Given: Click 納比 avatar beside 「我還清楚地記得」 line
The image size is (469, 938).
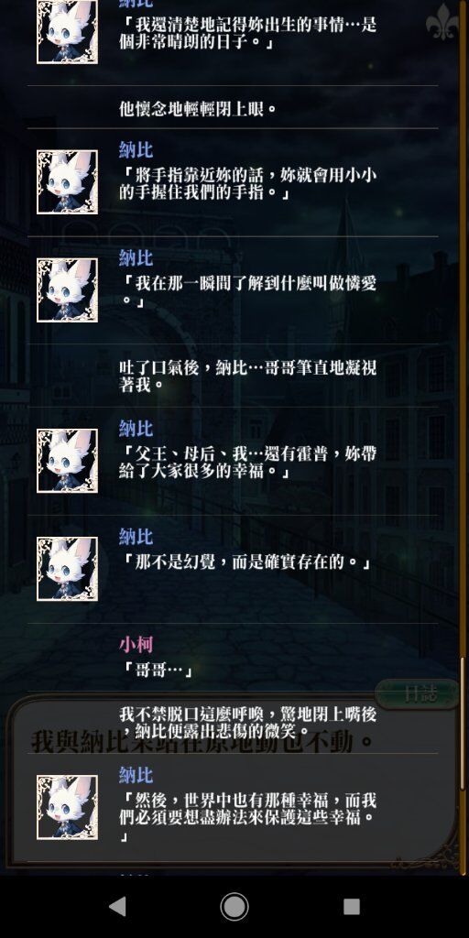Looking at the screenshot, I should click(x=67, y=31).
